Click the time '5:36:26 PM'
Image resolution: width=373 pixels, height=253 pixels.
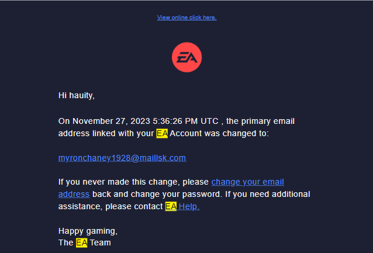175,122
